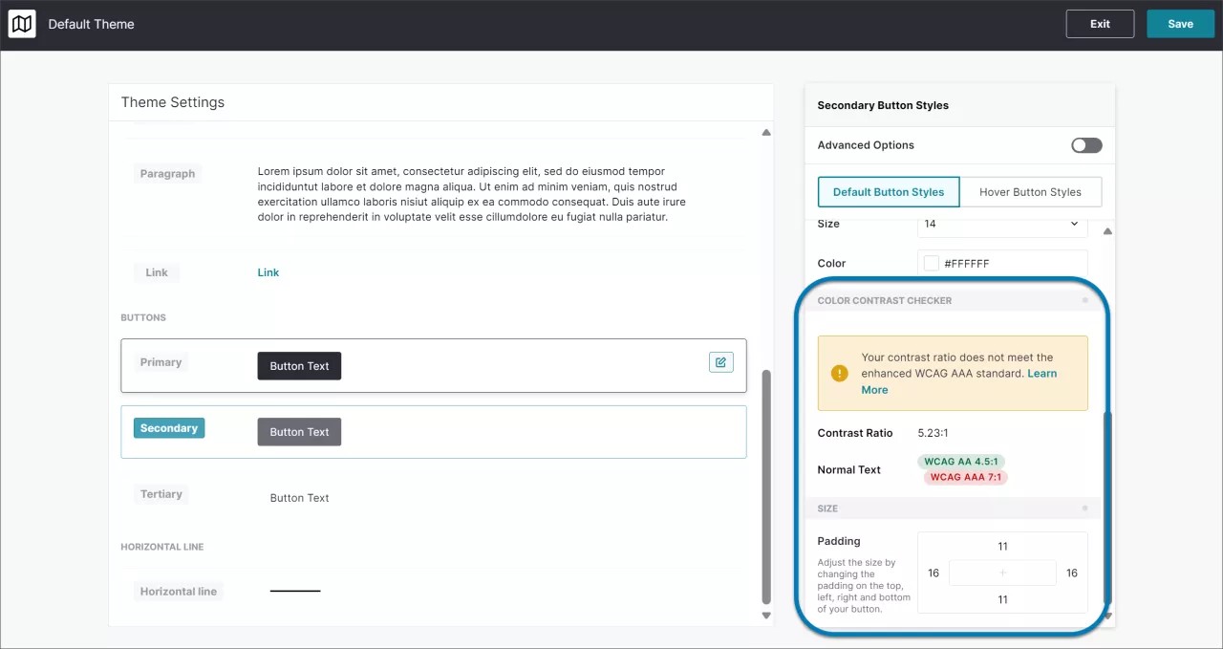Open the Learn More link
Screen dimensions: 1223x649
coord(1042,373)
